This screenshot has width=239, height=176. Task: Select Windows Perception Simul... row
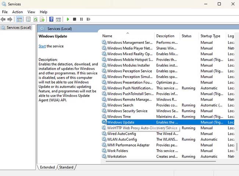168,77
